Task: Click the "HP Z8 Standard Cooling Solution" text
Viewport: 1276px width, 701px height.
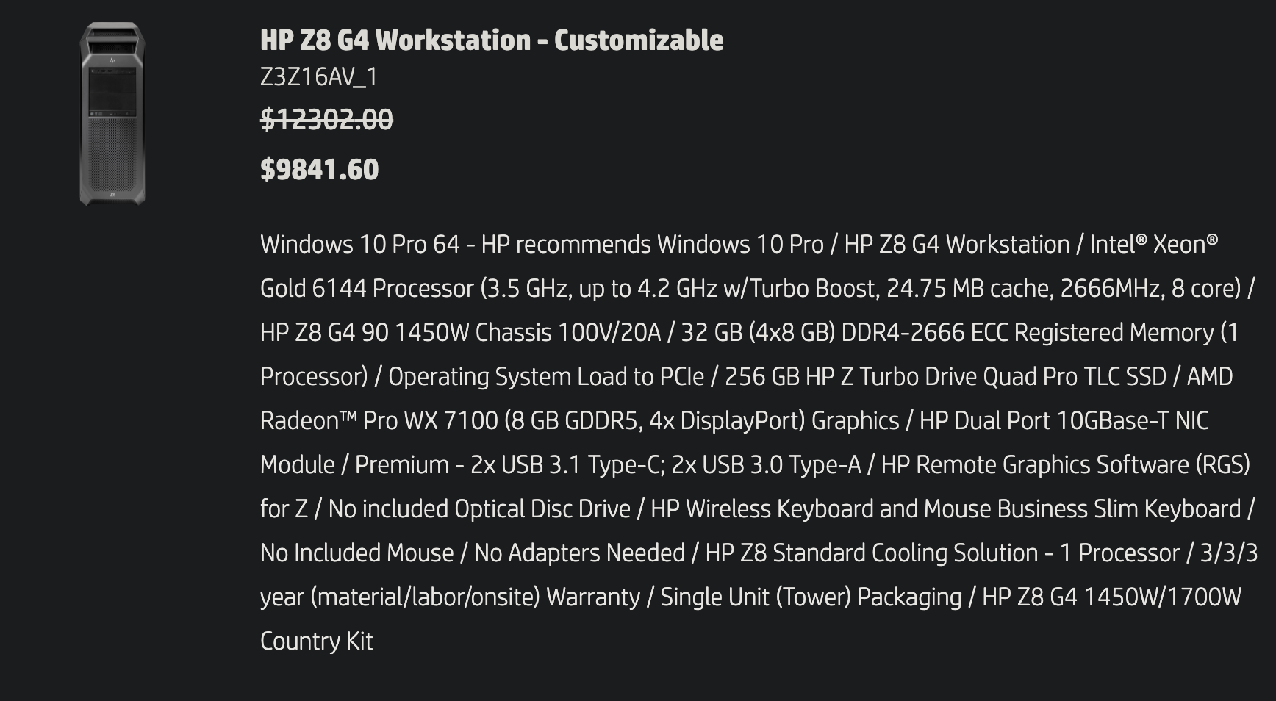Action: 871,553
